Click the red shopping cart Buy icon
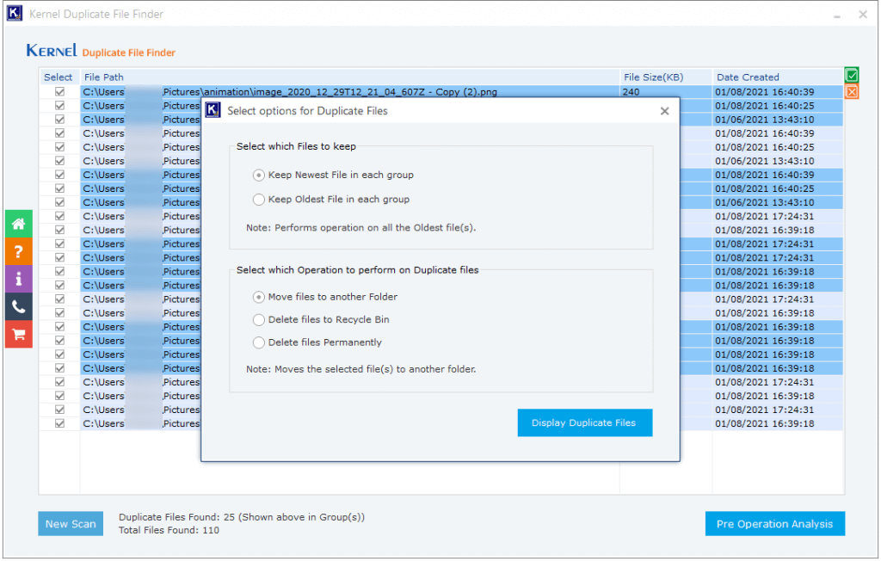 coord(18,334)
